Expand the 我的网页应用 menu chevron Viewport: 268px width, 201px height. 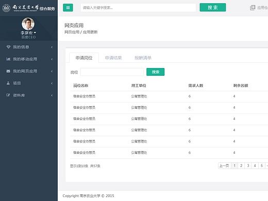tap(52, 71)
